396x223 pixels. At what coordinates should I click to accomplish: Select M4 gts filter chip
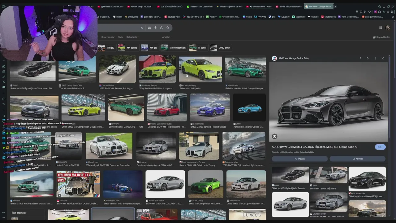tap(149, 48)
